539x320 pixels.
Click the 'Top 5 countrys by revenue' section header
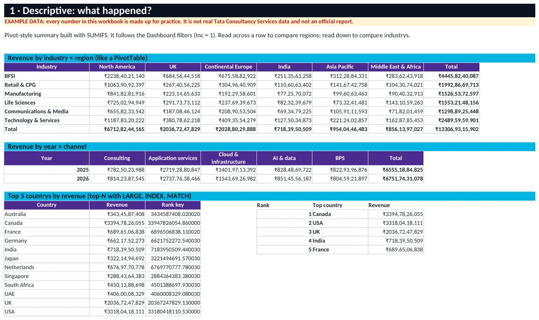269,196
